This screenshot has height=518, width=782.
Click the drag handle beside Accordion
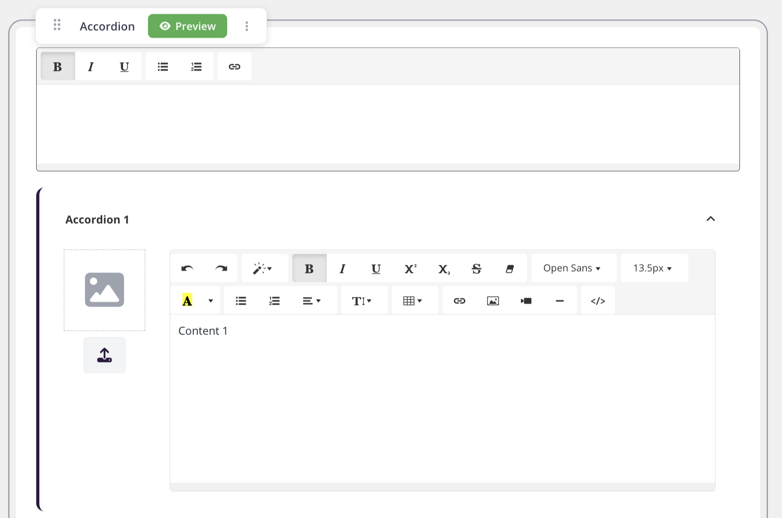tap(57, 25)
